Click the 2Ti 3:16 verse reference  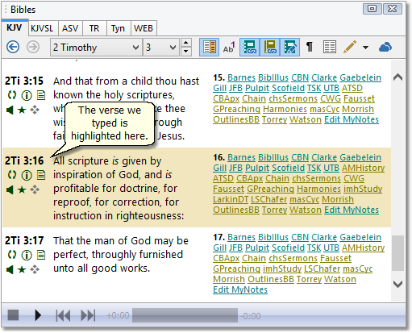[x=24, y=160]
